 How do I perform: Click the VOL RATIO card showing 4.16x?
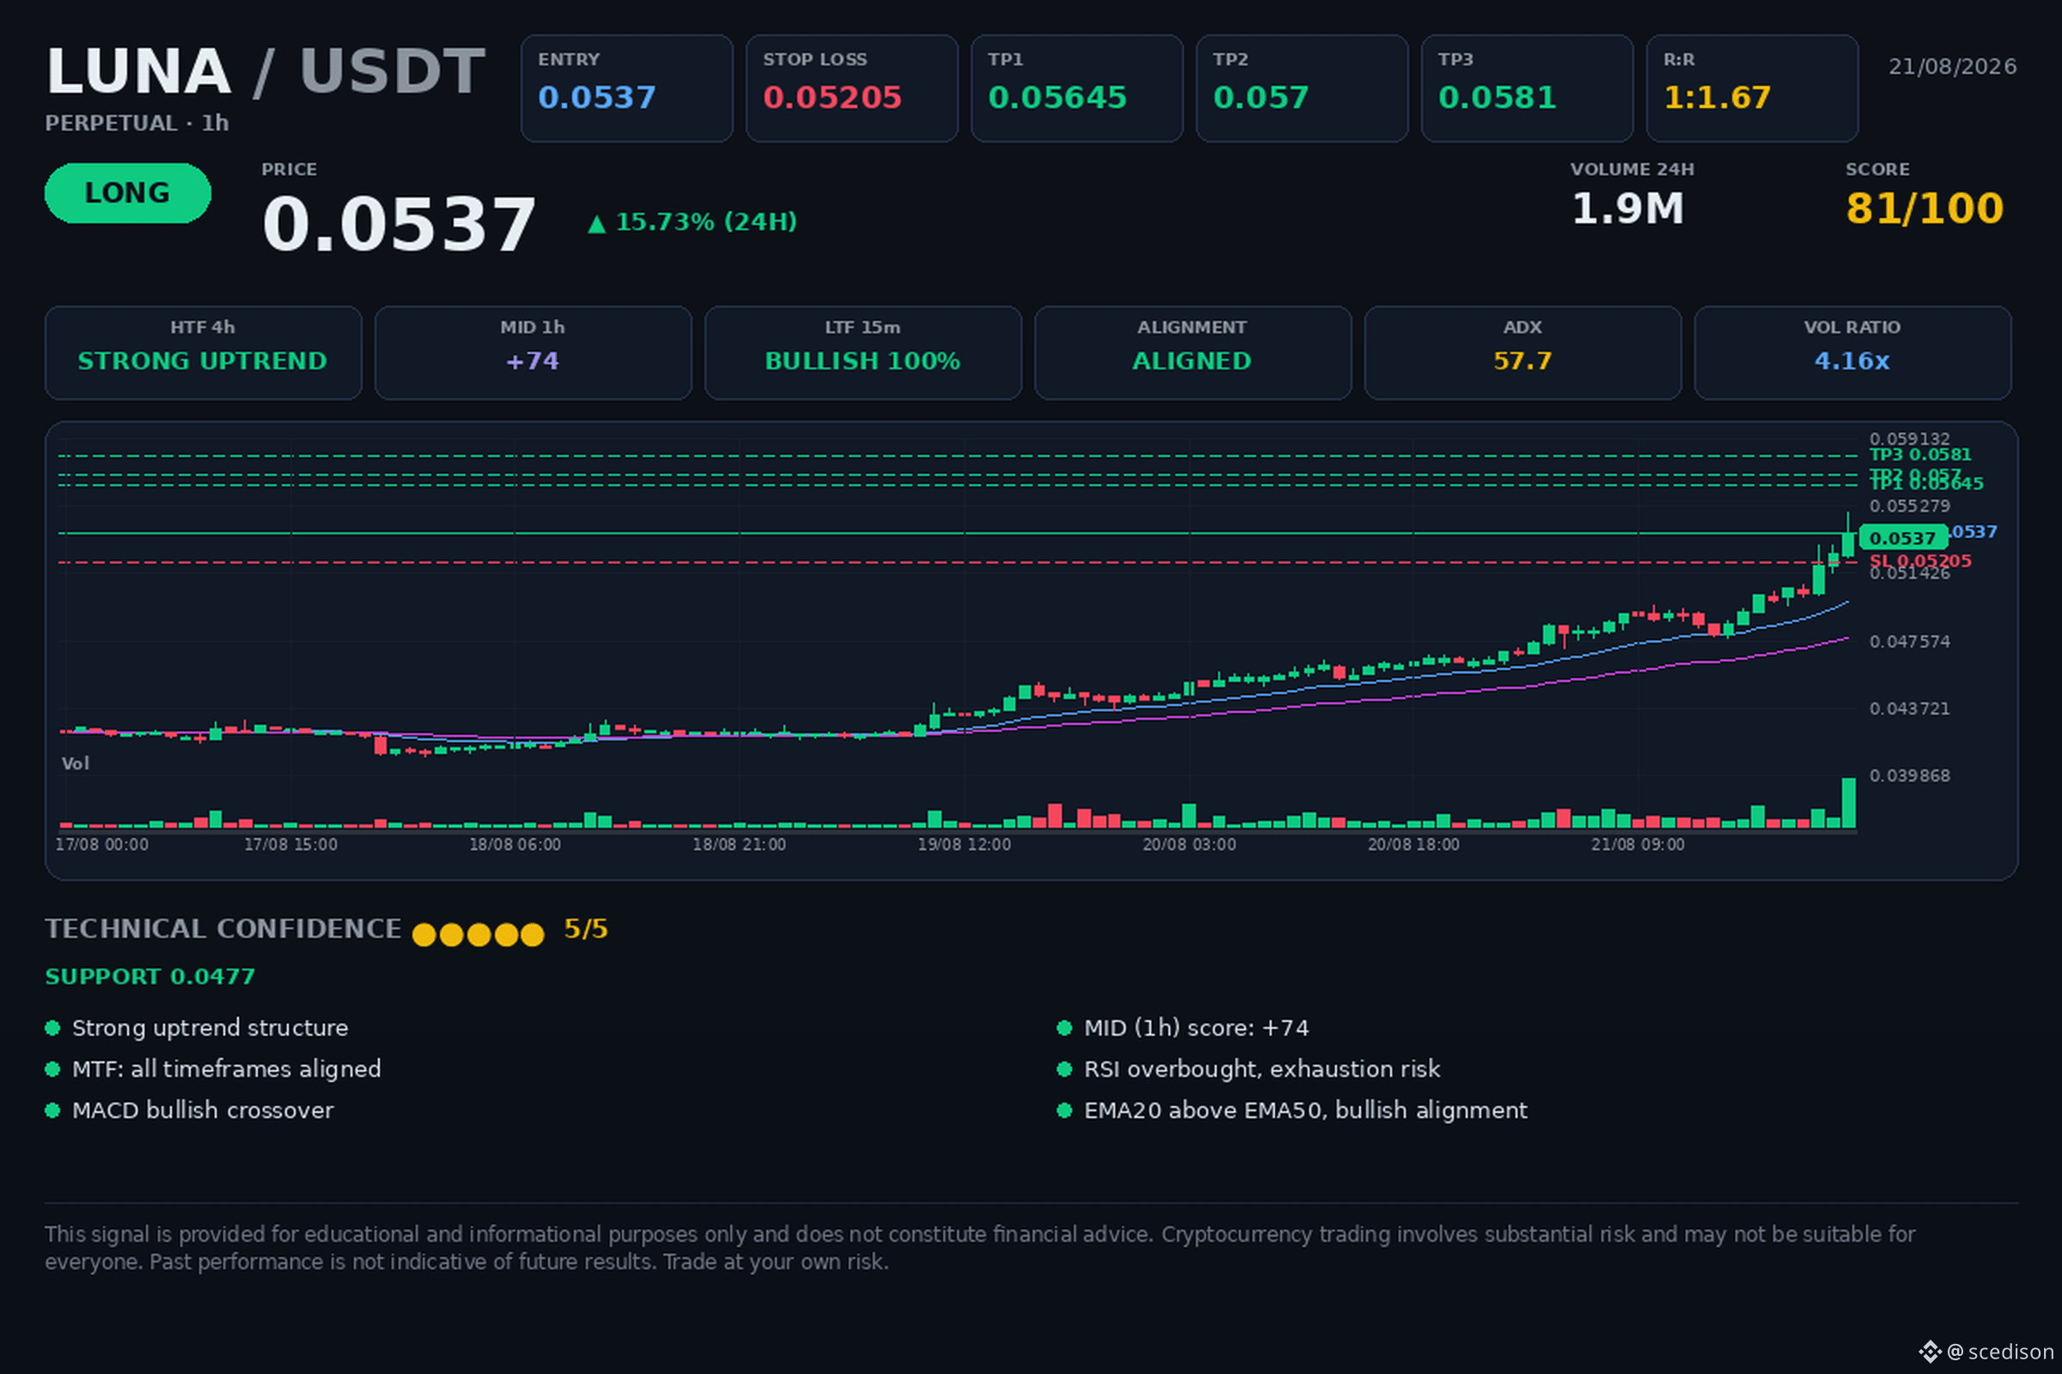1853,353
